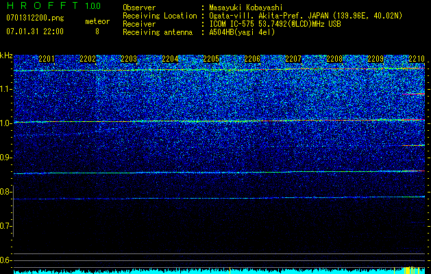Viewport: 431px width, 274px height.
Task: Click the ICOM IC-575 receiver value
Action: coord(275,24)
